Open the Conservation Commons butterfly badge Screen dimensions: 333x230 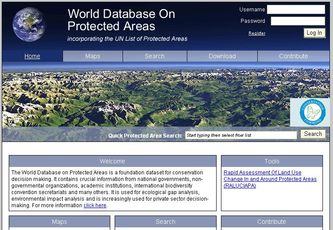coord(312,112)
